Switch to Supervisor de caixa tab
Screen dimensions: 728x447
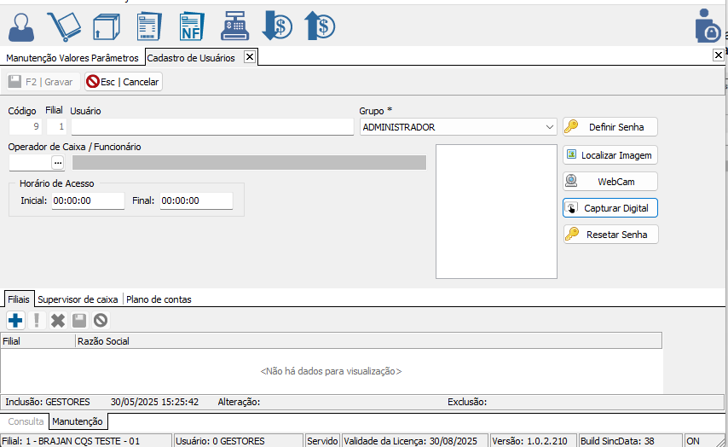78,299
